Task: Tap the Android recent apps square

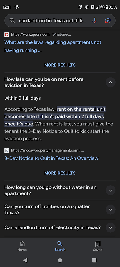Action: point(94,260)
